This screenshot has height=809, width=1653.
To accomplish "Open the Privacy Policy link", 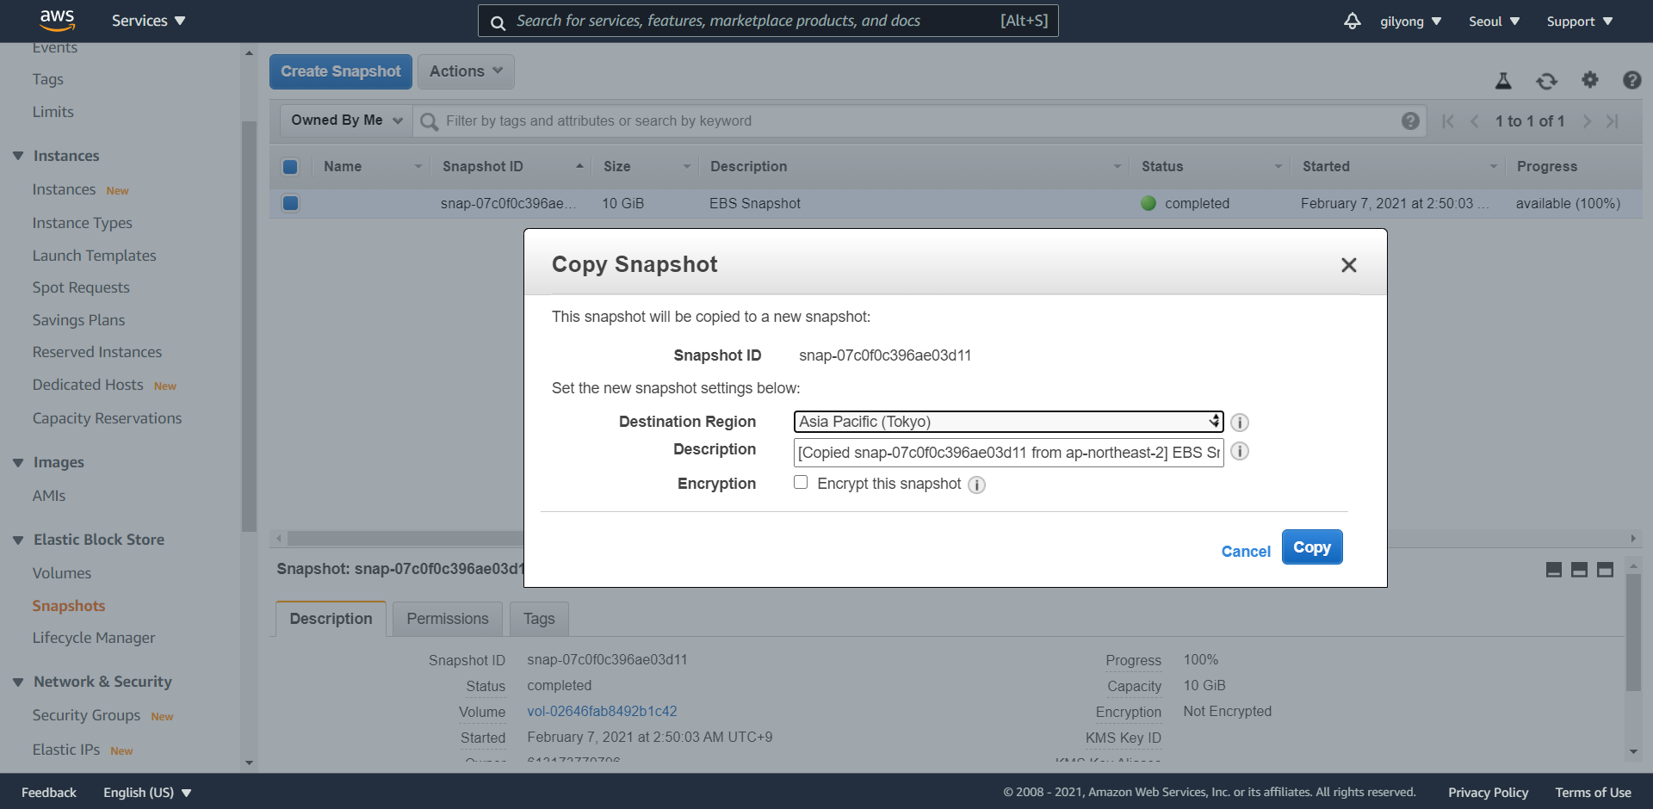I will (1488, 793).
